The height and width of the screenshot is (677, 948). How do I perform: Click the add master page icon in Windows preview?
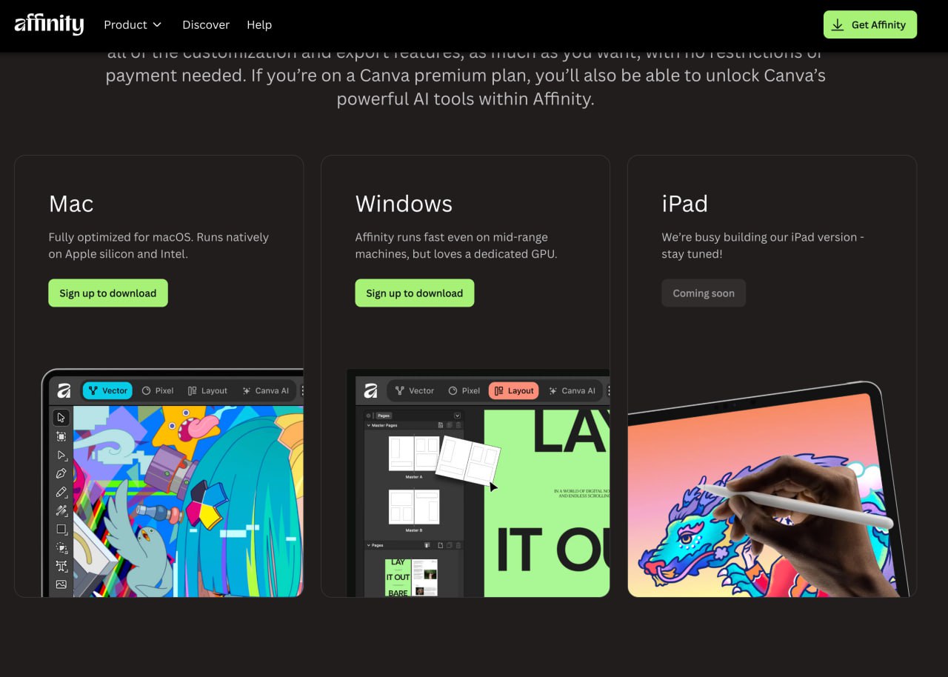point(440,425)
